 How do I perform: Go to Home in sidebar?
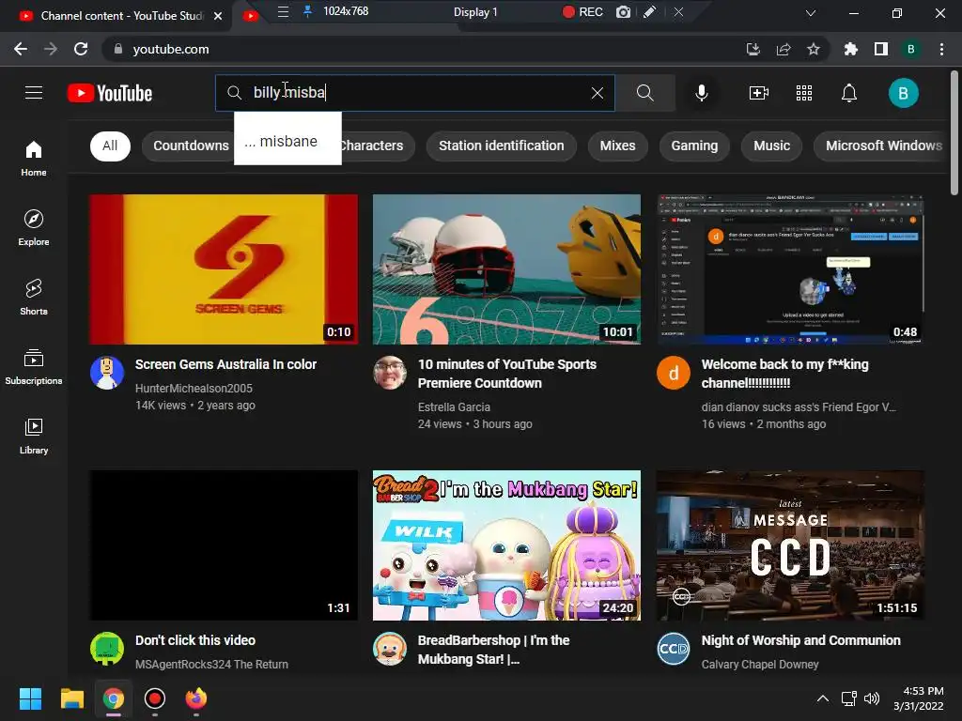click(34, 158)
